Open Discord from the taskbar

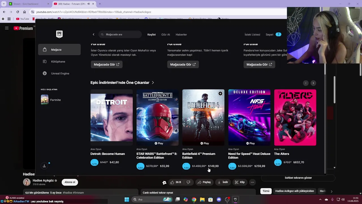(x=219, y=199)
